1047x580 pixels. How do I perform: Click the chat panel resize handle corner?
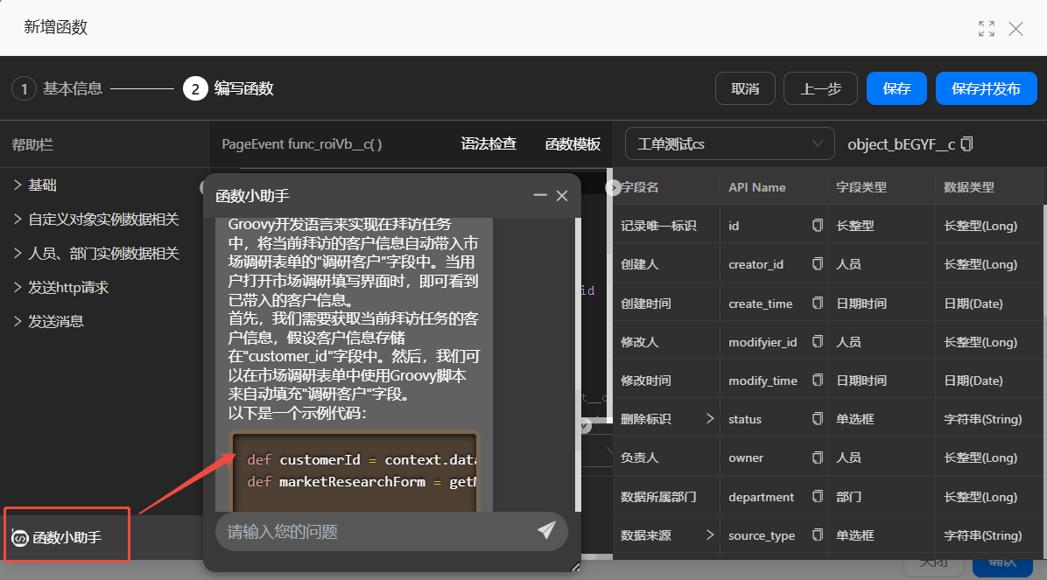(575, 568)
